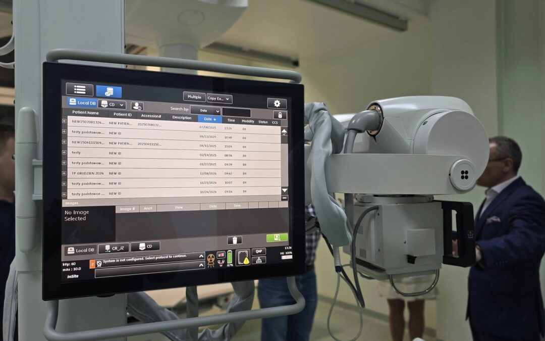This screenshot has height=341, width=545.
Task: Click the blue database image management icon
Action: click(108, 91)
